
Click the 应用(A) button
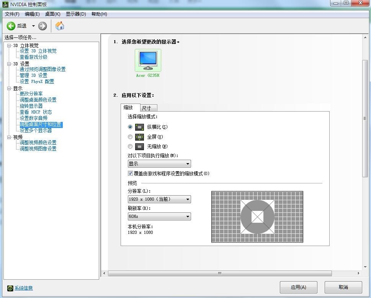point(298,287)
